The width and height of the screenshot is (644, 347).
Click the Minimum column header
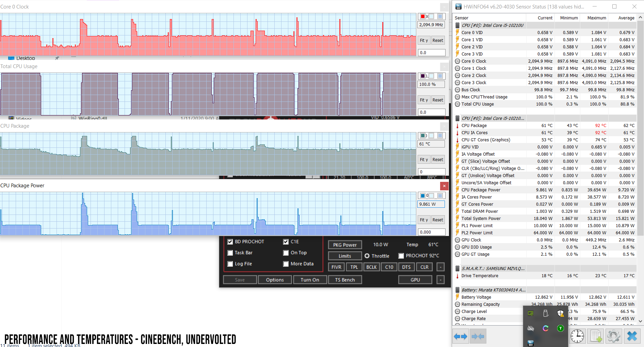(567, 18)
